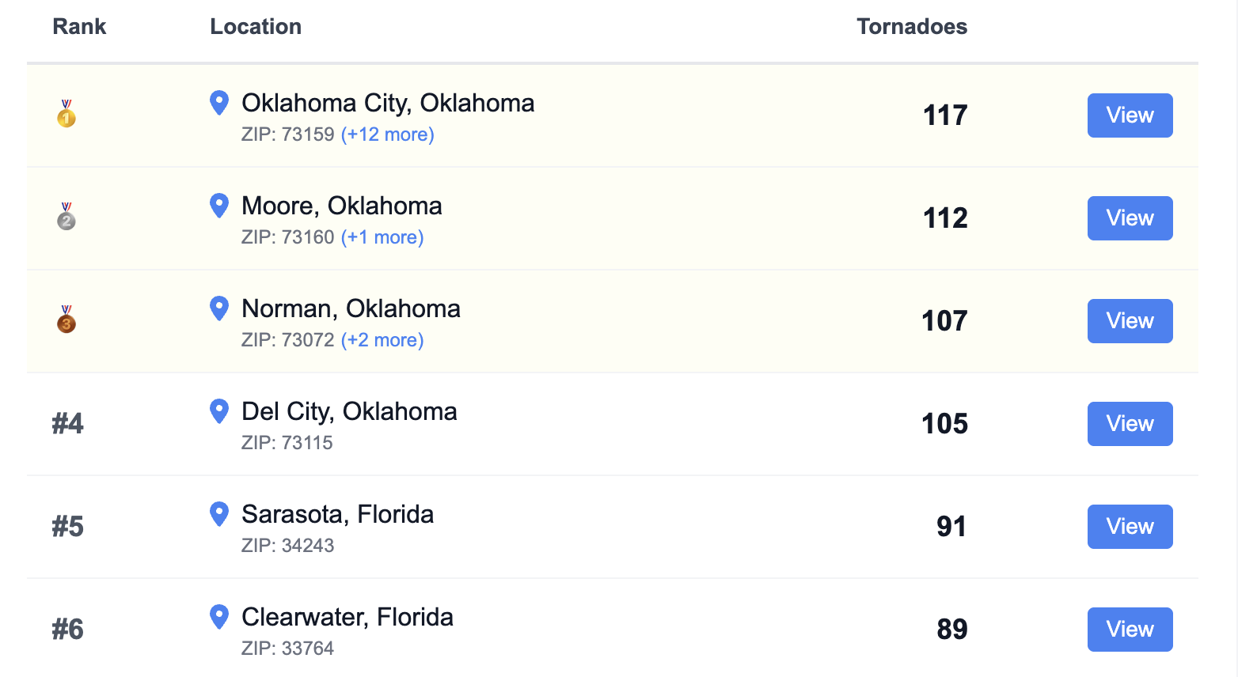Image resolution: width=1238 pixels, height=677 pixels.
Task: Click the location pin beside Sarasota, Florida
Action: 218,514
